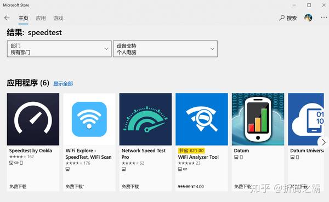The width and height of the screenshot is (329, 202).
Task: Show next apps with right arrow
Action: click(x=324, y=142)
